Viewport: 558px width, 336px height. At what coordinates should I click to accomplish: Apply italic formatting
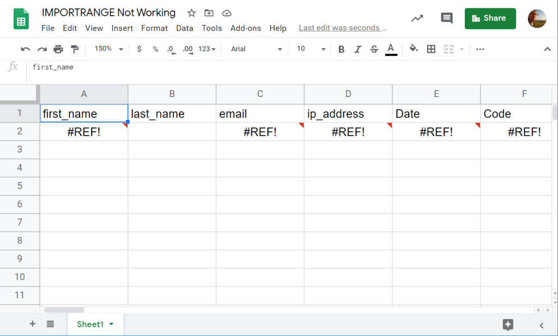point(357,48)
